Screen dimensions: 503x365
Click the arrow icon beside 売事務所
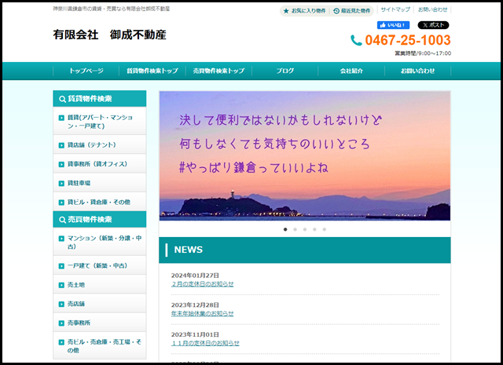(x=61, y=323)
